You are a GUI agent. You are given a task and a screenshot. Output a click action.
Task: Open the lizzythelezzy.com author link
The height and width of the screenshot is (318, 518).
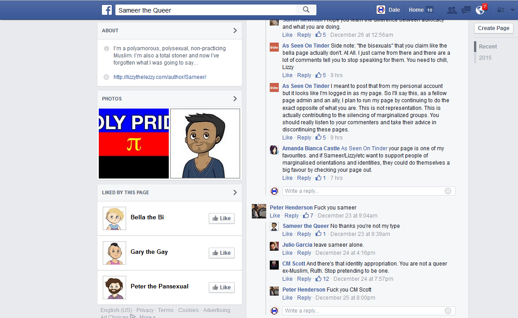pos(160,77)
